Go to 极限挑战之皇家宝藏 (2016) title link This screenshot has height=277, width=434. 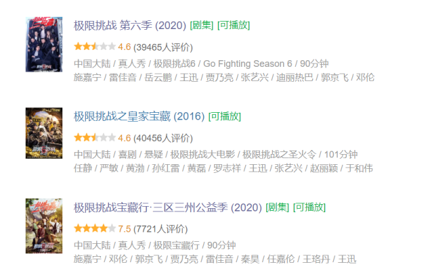[x=139, y=116]
